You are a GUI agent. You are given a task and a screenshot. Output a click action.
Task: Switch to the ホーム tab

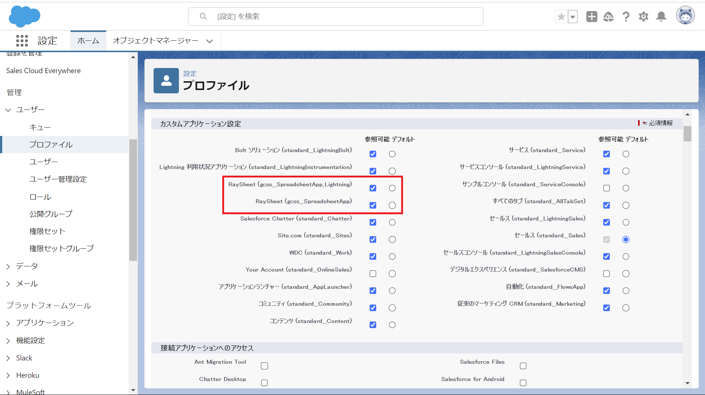pos(88,41)
